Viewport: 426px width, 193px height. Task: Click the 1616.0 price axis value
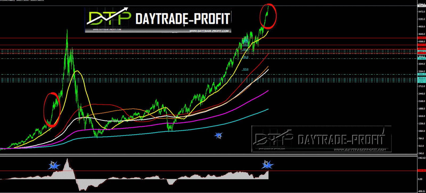coord(421,116)
